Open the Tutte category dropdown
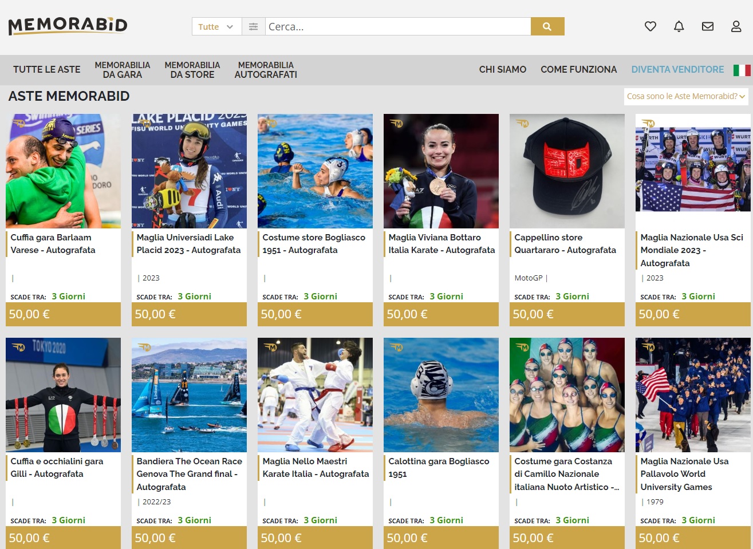The image size is (753, 549). [216, 26]
